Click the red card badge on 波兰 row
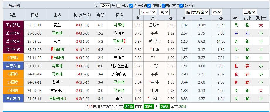Viewport: 270px width, 112px height. click(x=125, y=42)
